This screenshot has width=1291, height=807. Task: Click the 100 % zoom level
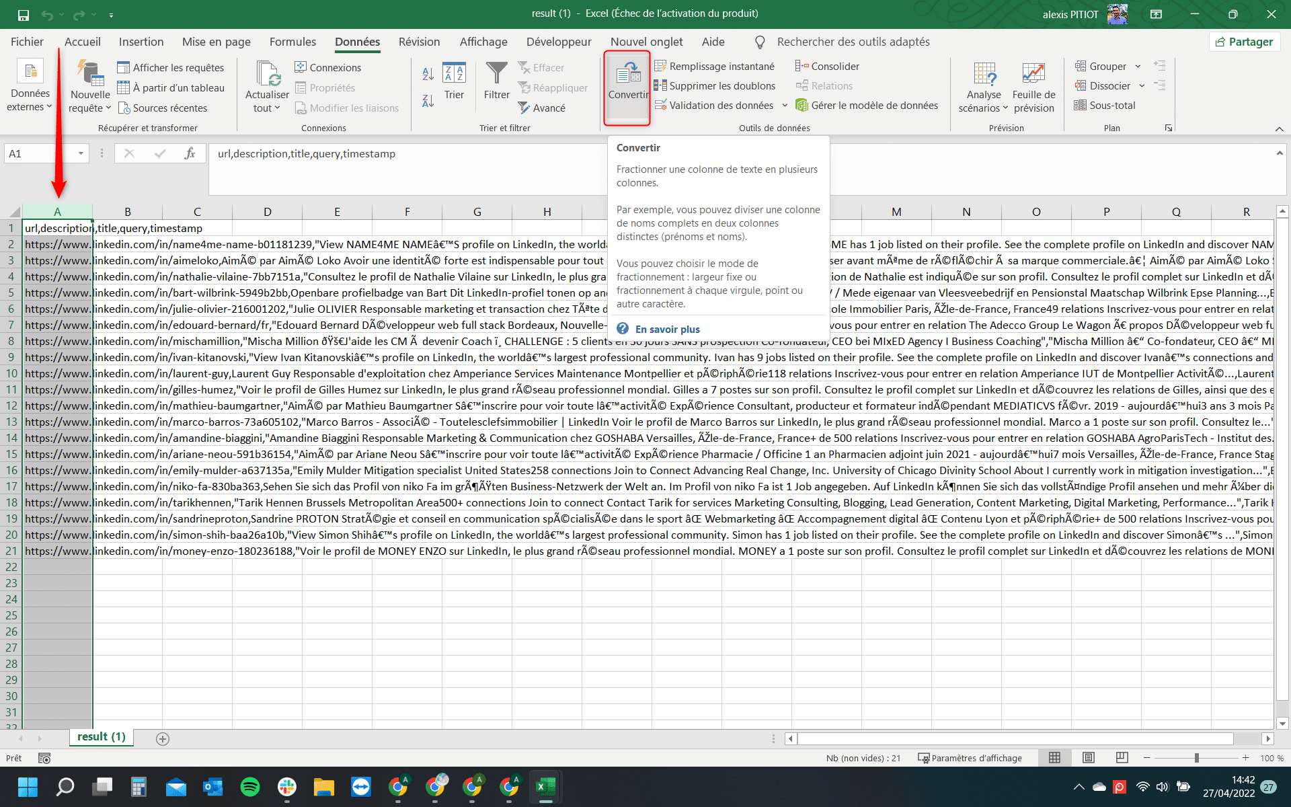point(1272,758)
